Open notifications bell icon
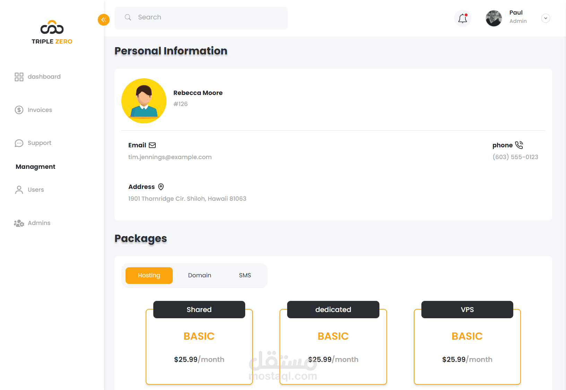This screenshot has height=390, width=566. 463,18
